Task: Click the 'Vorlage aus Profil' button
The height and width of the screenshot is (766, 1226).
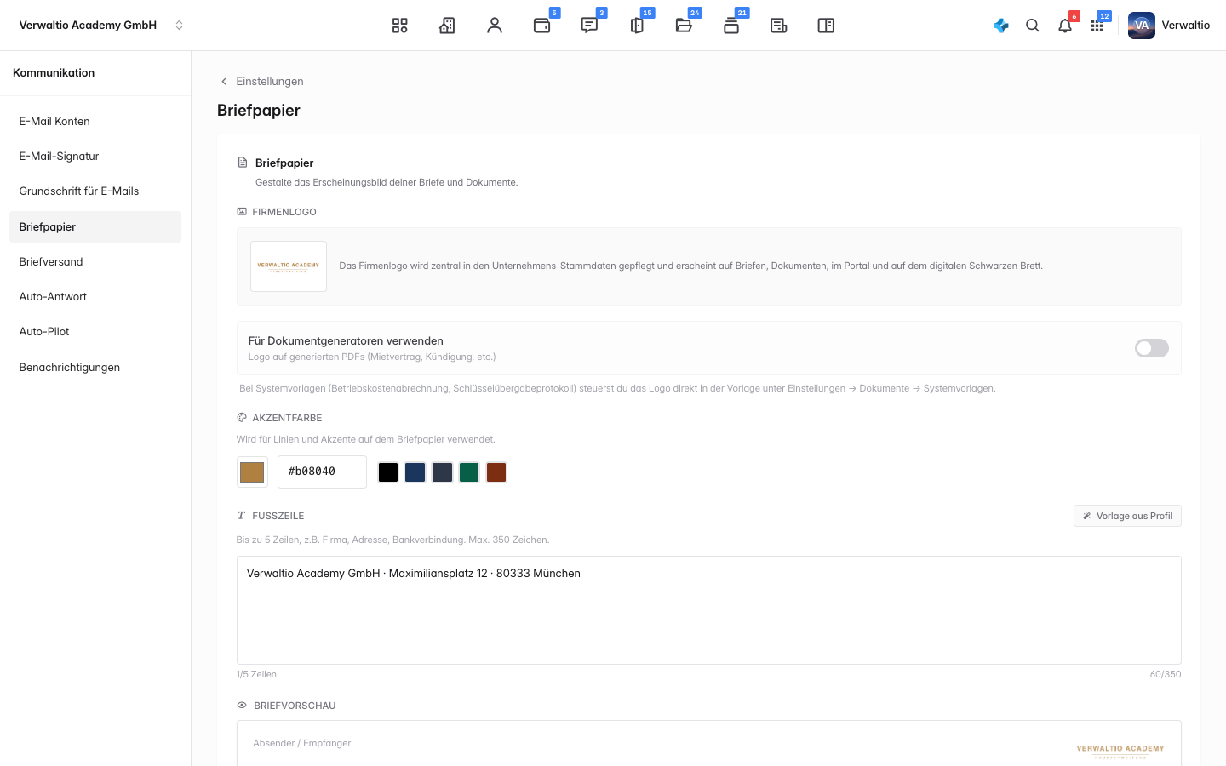Action: coord(1127,516)
